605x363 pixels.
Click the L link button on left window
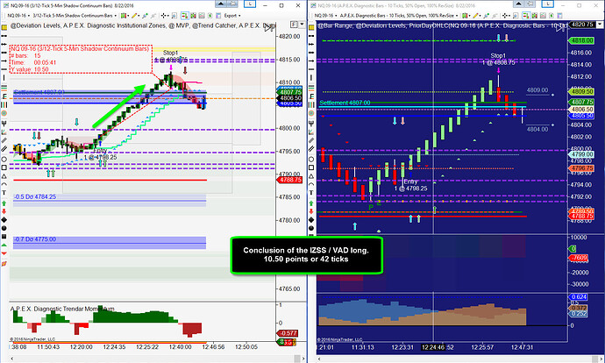coord(250,4)
